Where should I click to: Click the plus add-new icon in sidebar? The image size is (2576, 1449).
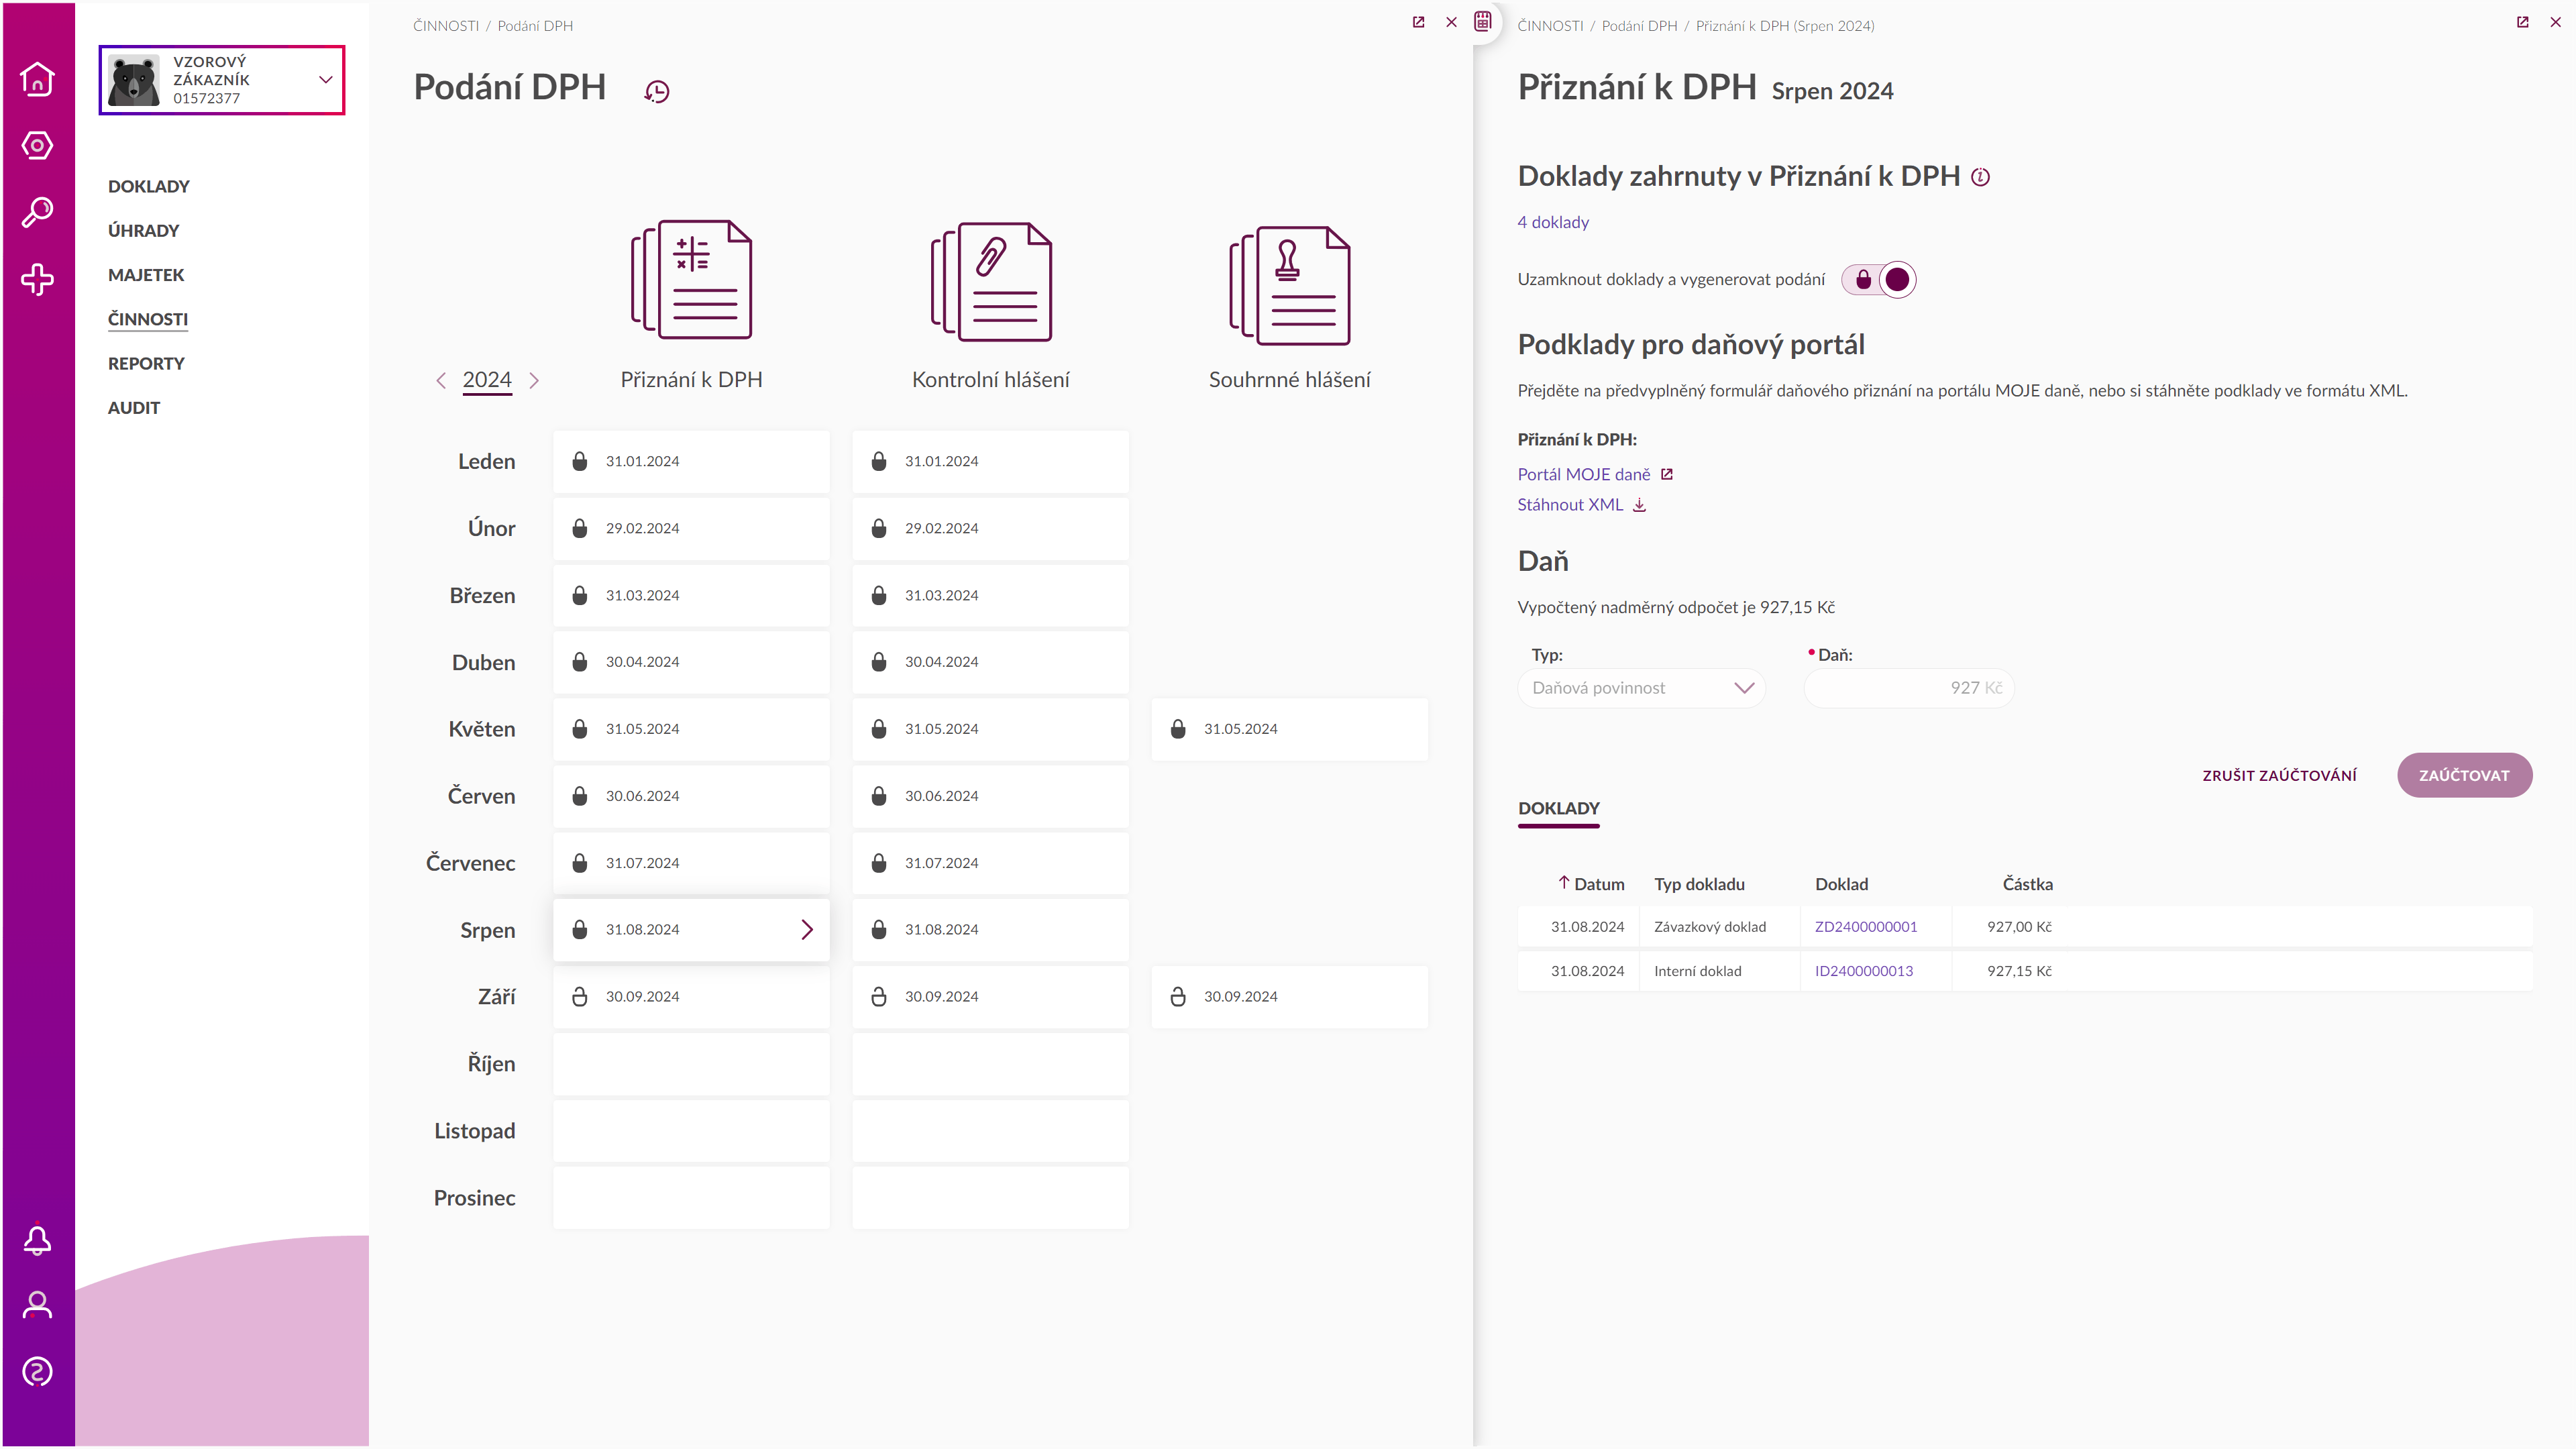(x=37, y=279)
